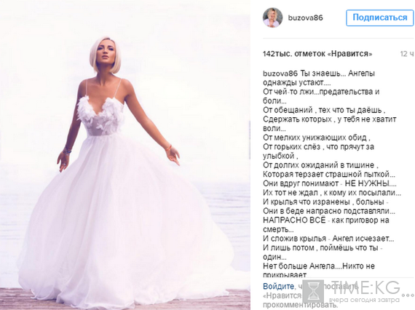Click caption line От мелких унижающих обид
This screenshot has height=310, width=415.
(317, 138)
